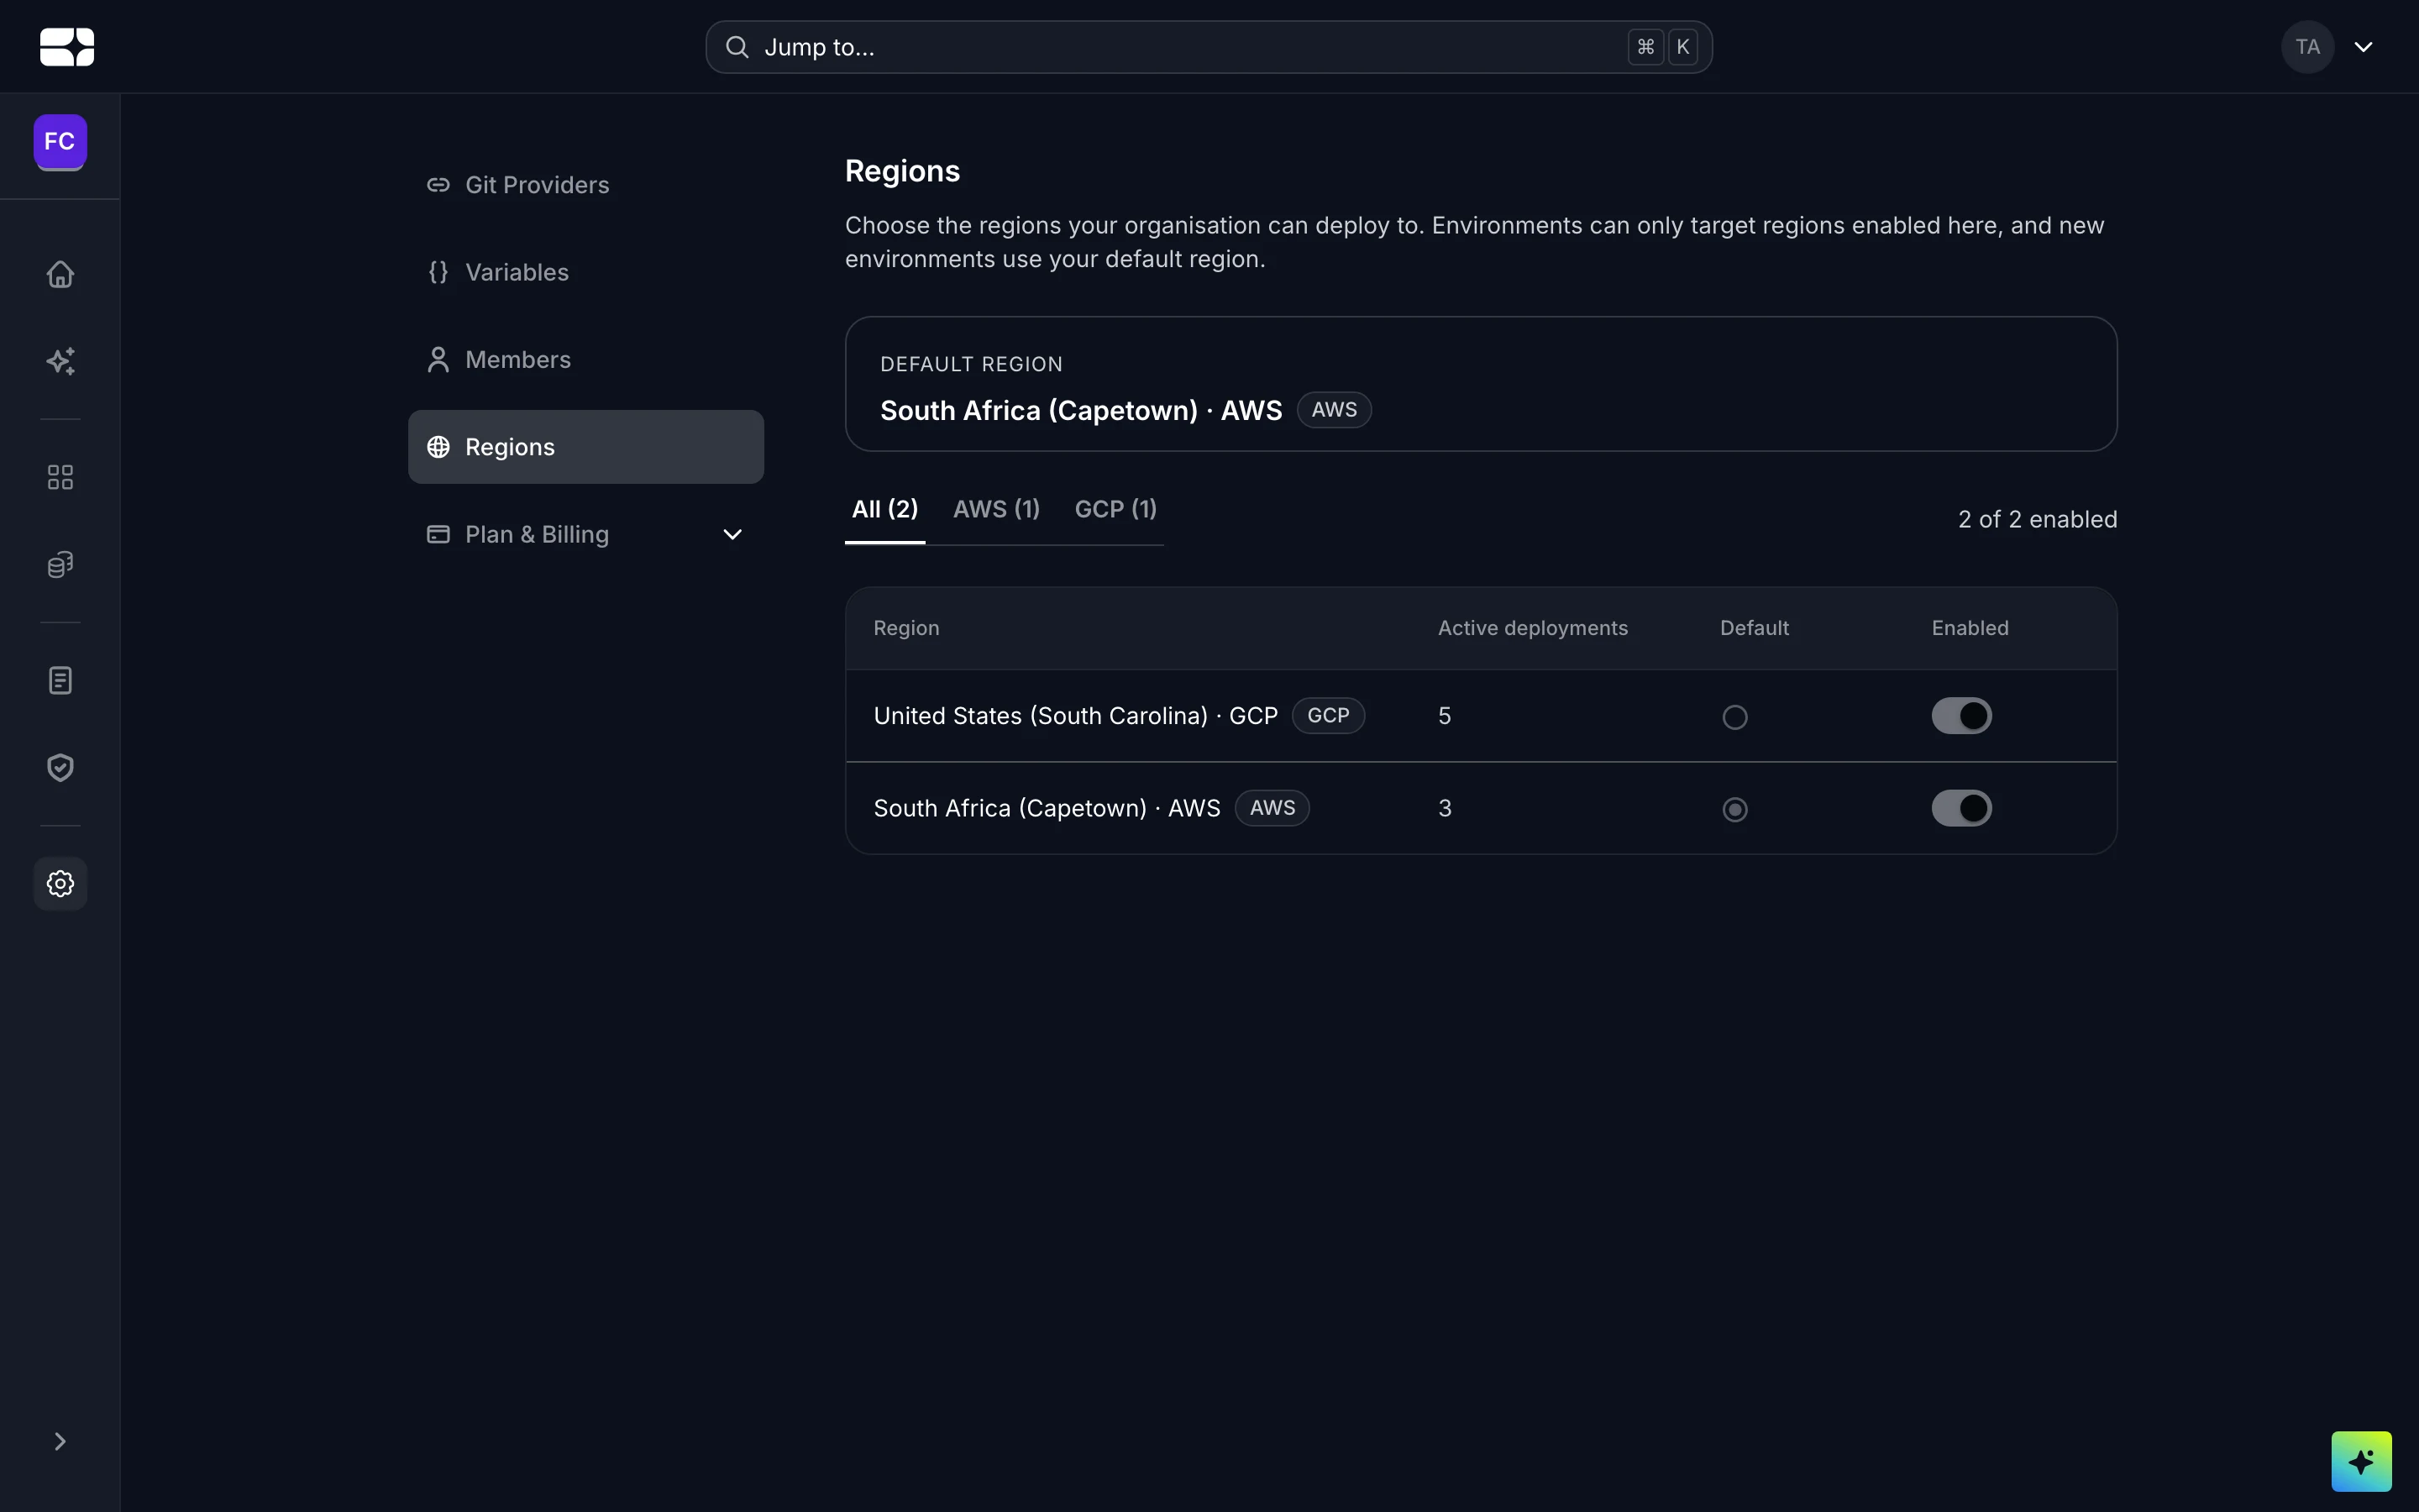The image size is (2419, 1512).
Task: Open settings gear icon in sidebar
Action: pos(60,884)
